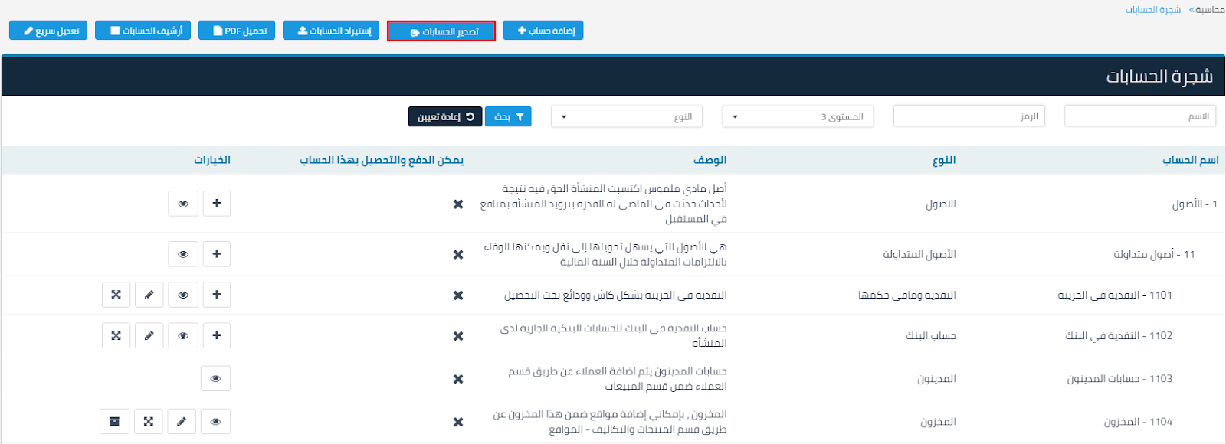This screenshot has height=444, width=1226.
Task: Click the type cell الأصول المتداولة
Action: [x=919, y=254]
